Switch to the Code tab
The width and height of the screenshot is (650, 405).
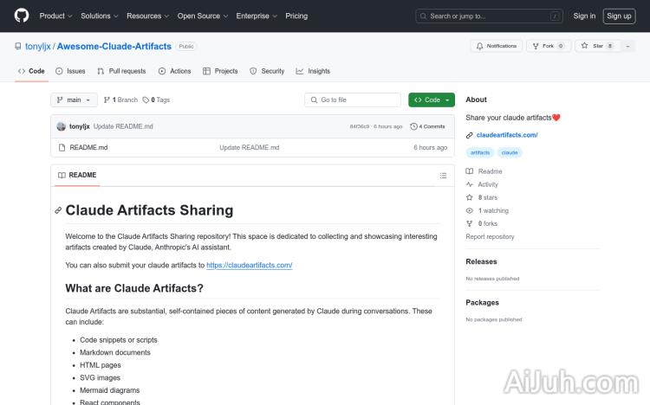tap(31, 71)
